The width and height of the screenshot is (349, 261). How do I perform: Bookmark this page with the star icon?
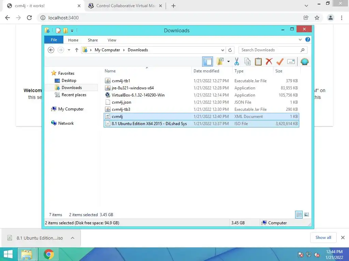(x=317, y=18)
